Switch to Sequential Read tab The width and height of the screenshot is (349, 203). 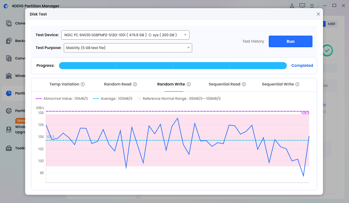click(224, 84)
